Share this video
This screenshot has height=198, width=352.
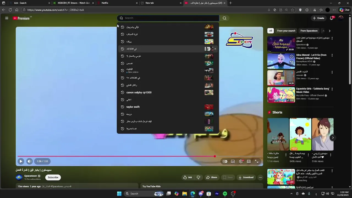click(212, 177)
